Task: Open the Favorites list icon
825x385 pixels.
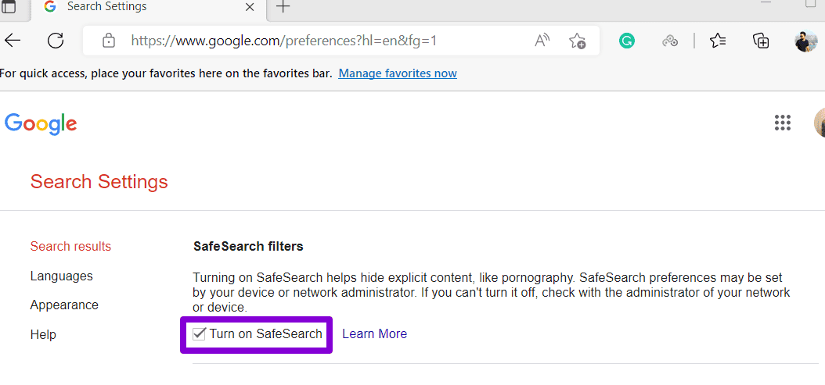Action: (x=718, y=41)
